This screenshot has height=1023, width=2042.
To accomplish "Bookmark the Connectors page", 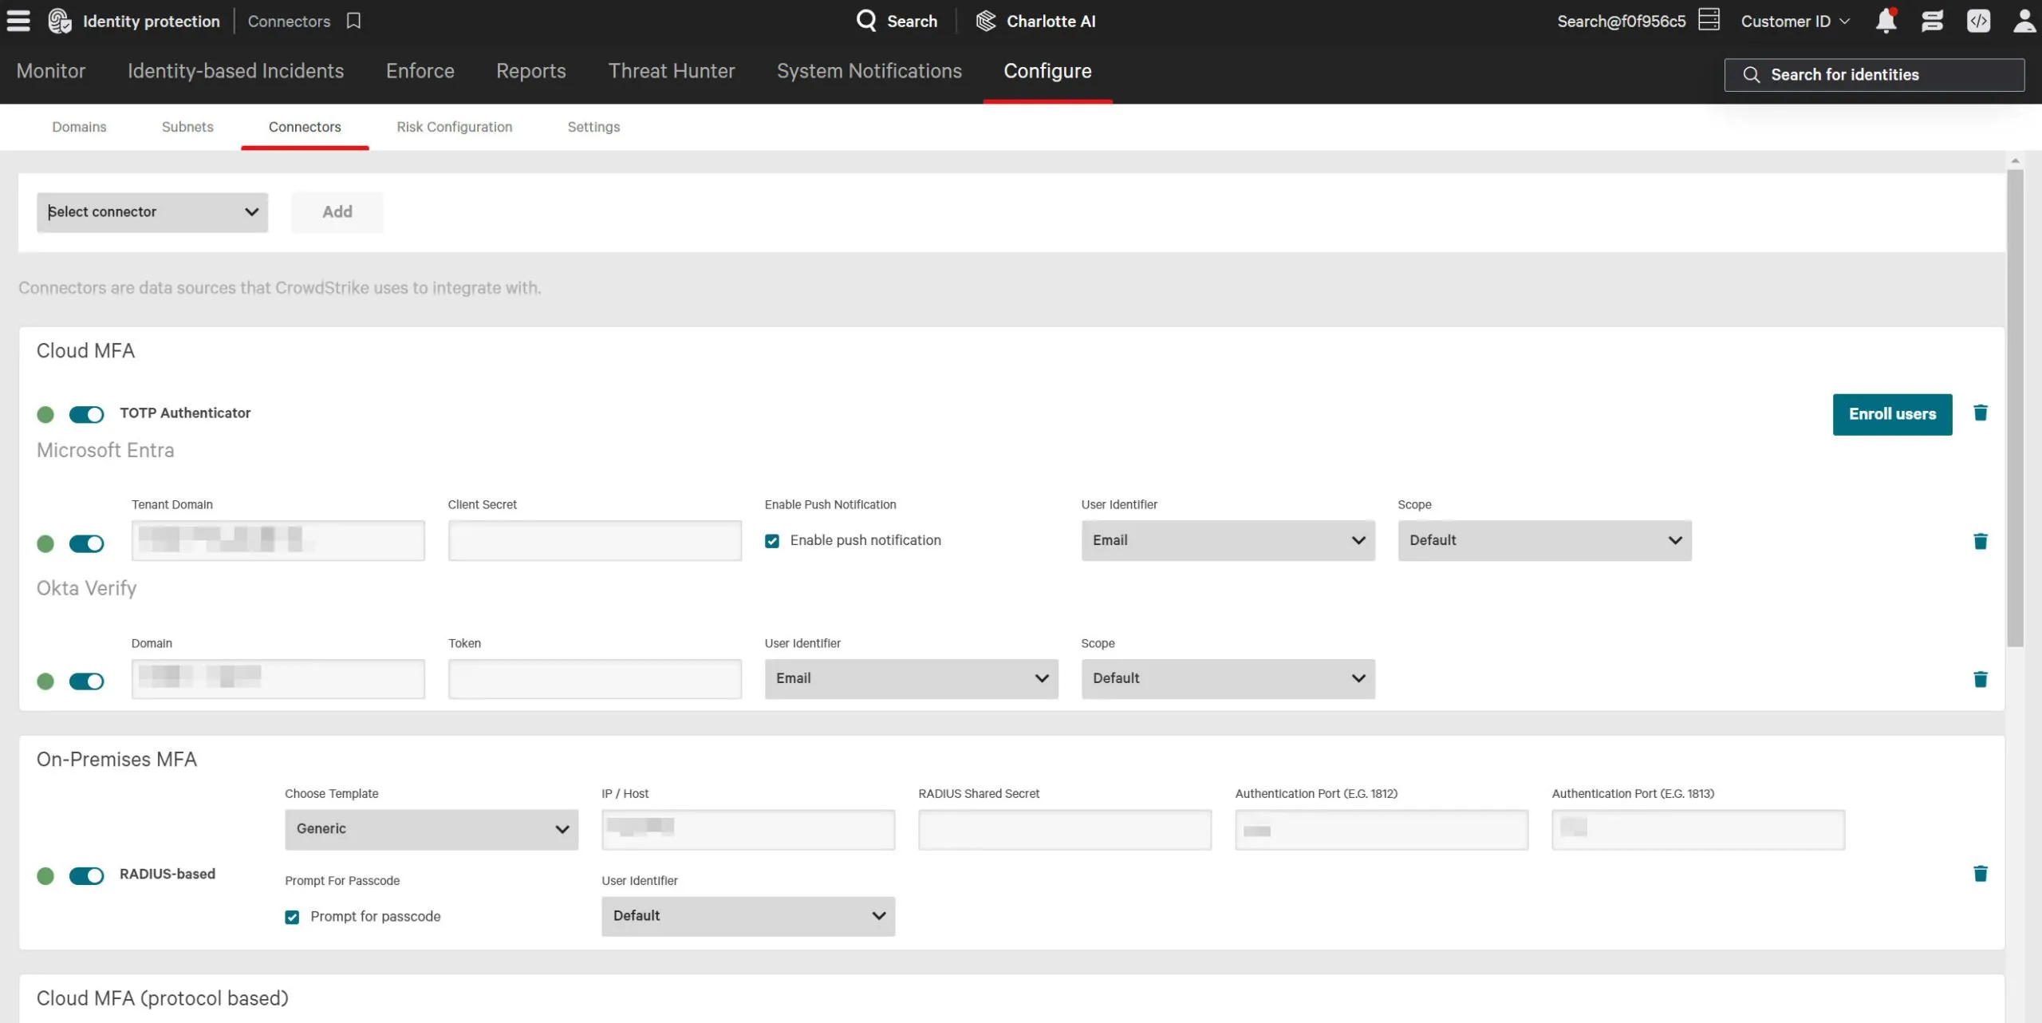I will pos(353,21).
